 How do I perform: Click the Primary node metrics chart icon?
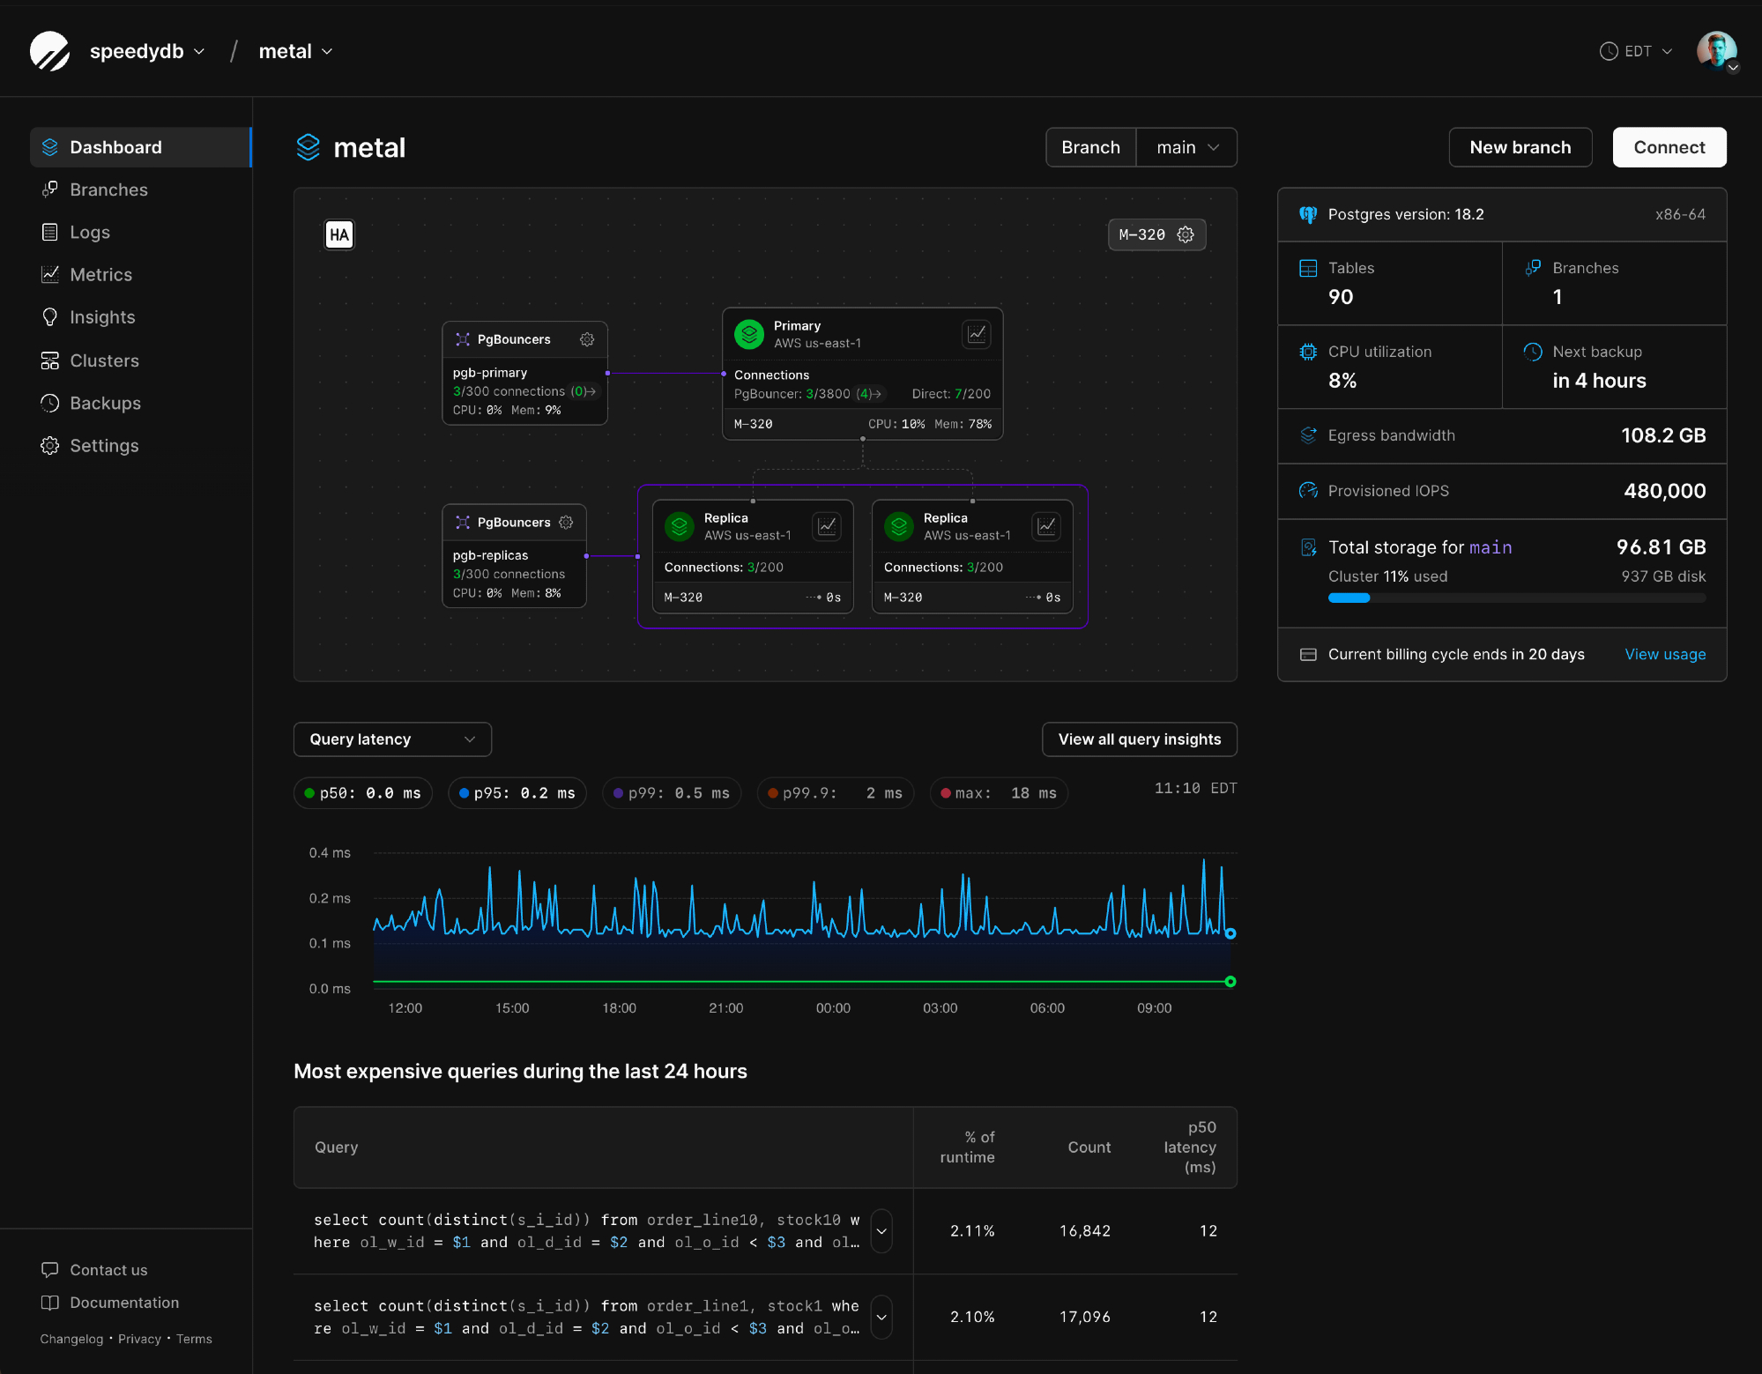977,334
